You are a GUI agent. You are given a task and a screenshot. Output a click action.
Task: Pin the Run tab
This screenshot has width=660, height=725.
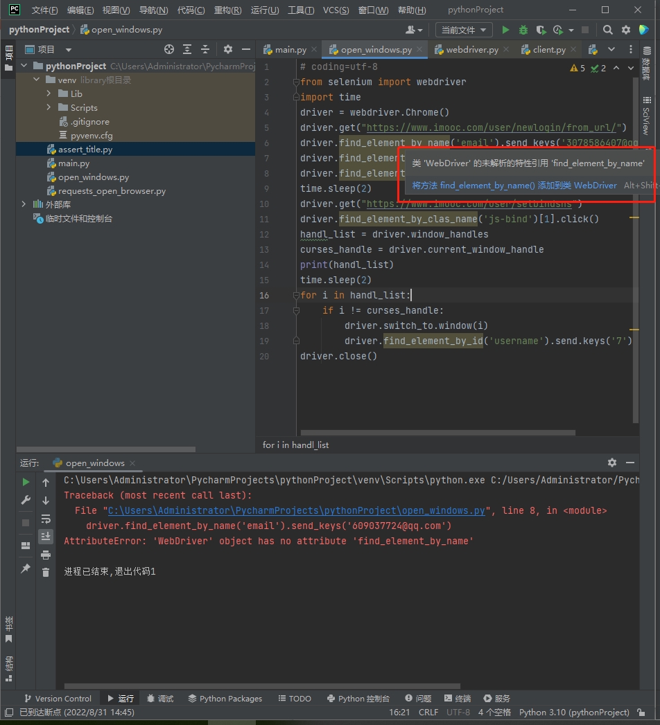click(x=26, y=569)
